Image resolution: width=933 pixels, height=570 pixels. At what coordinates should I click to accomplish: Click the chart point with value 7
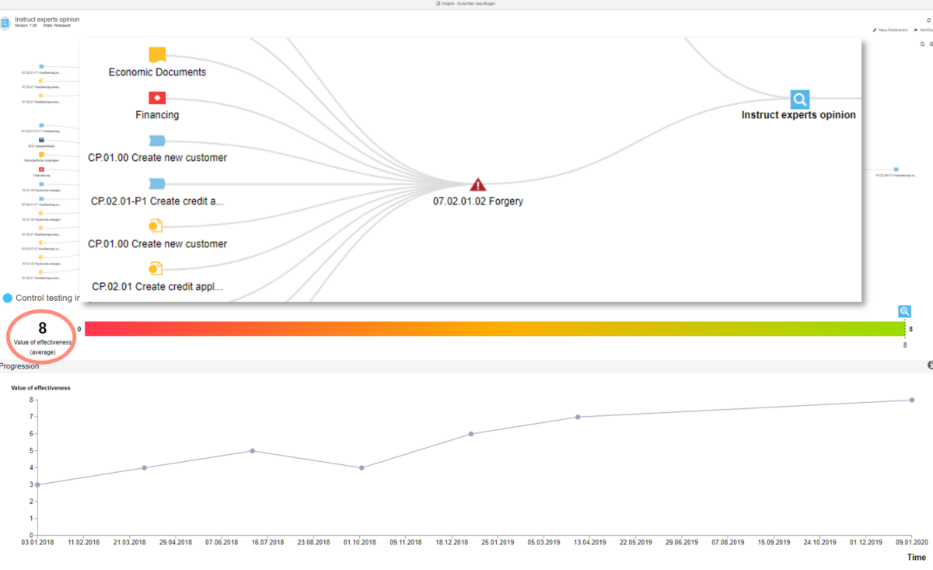578,417
